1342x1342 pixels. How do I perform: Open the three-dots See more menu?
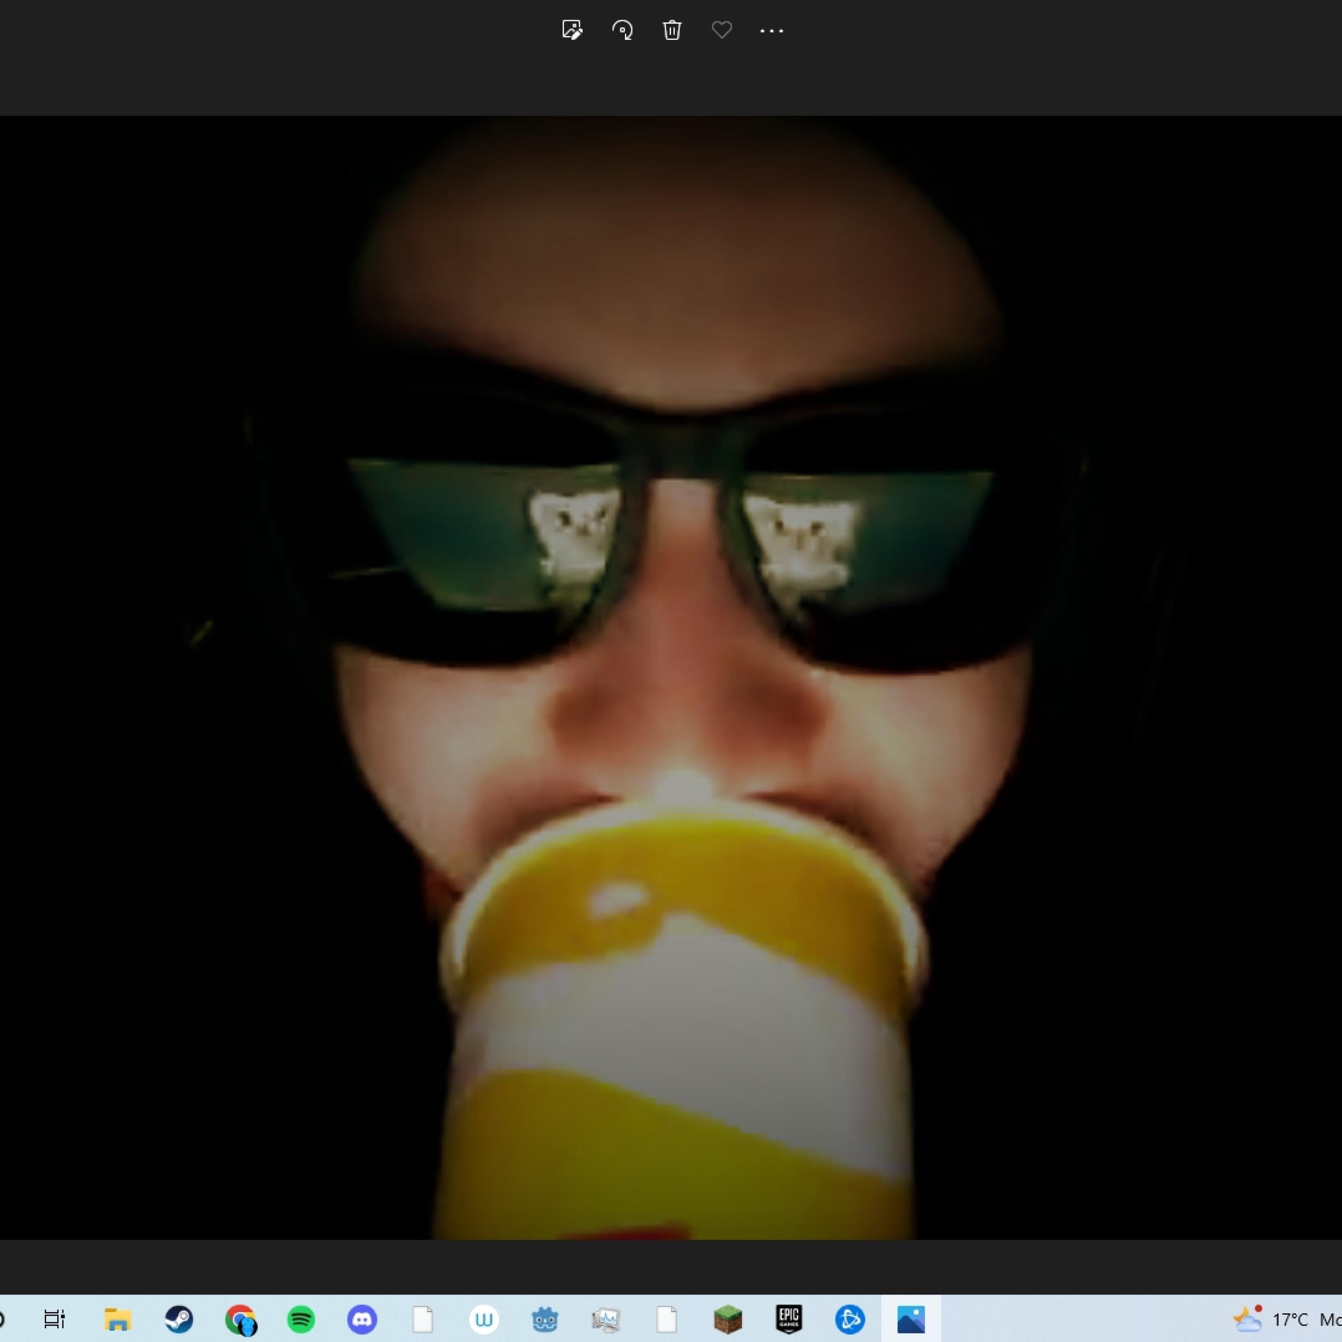[771, 30]
